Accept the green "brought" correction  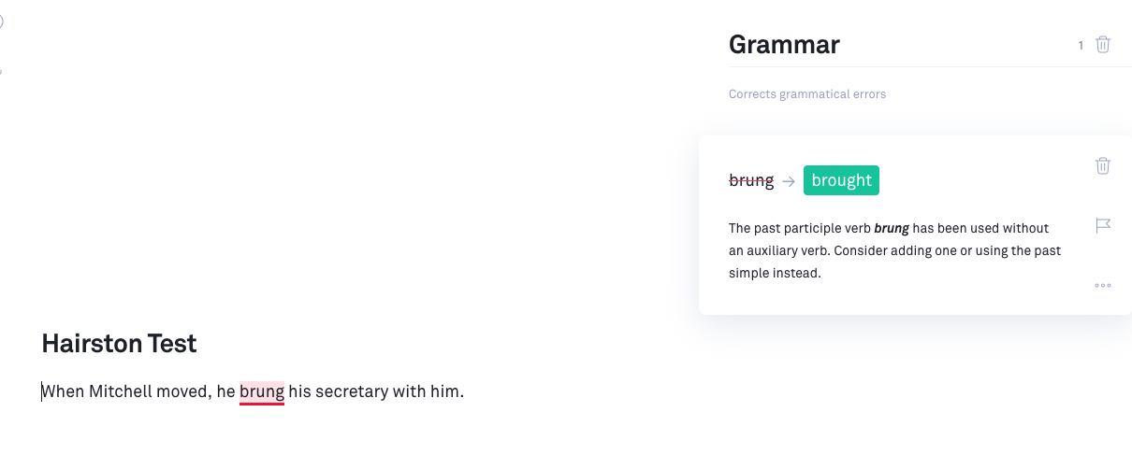coord(841,180)
